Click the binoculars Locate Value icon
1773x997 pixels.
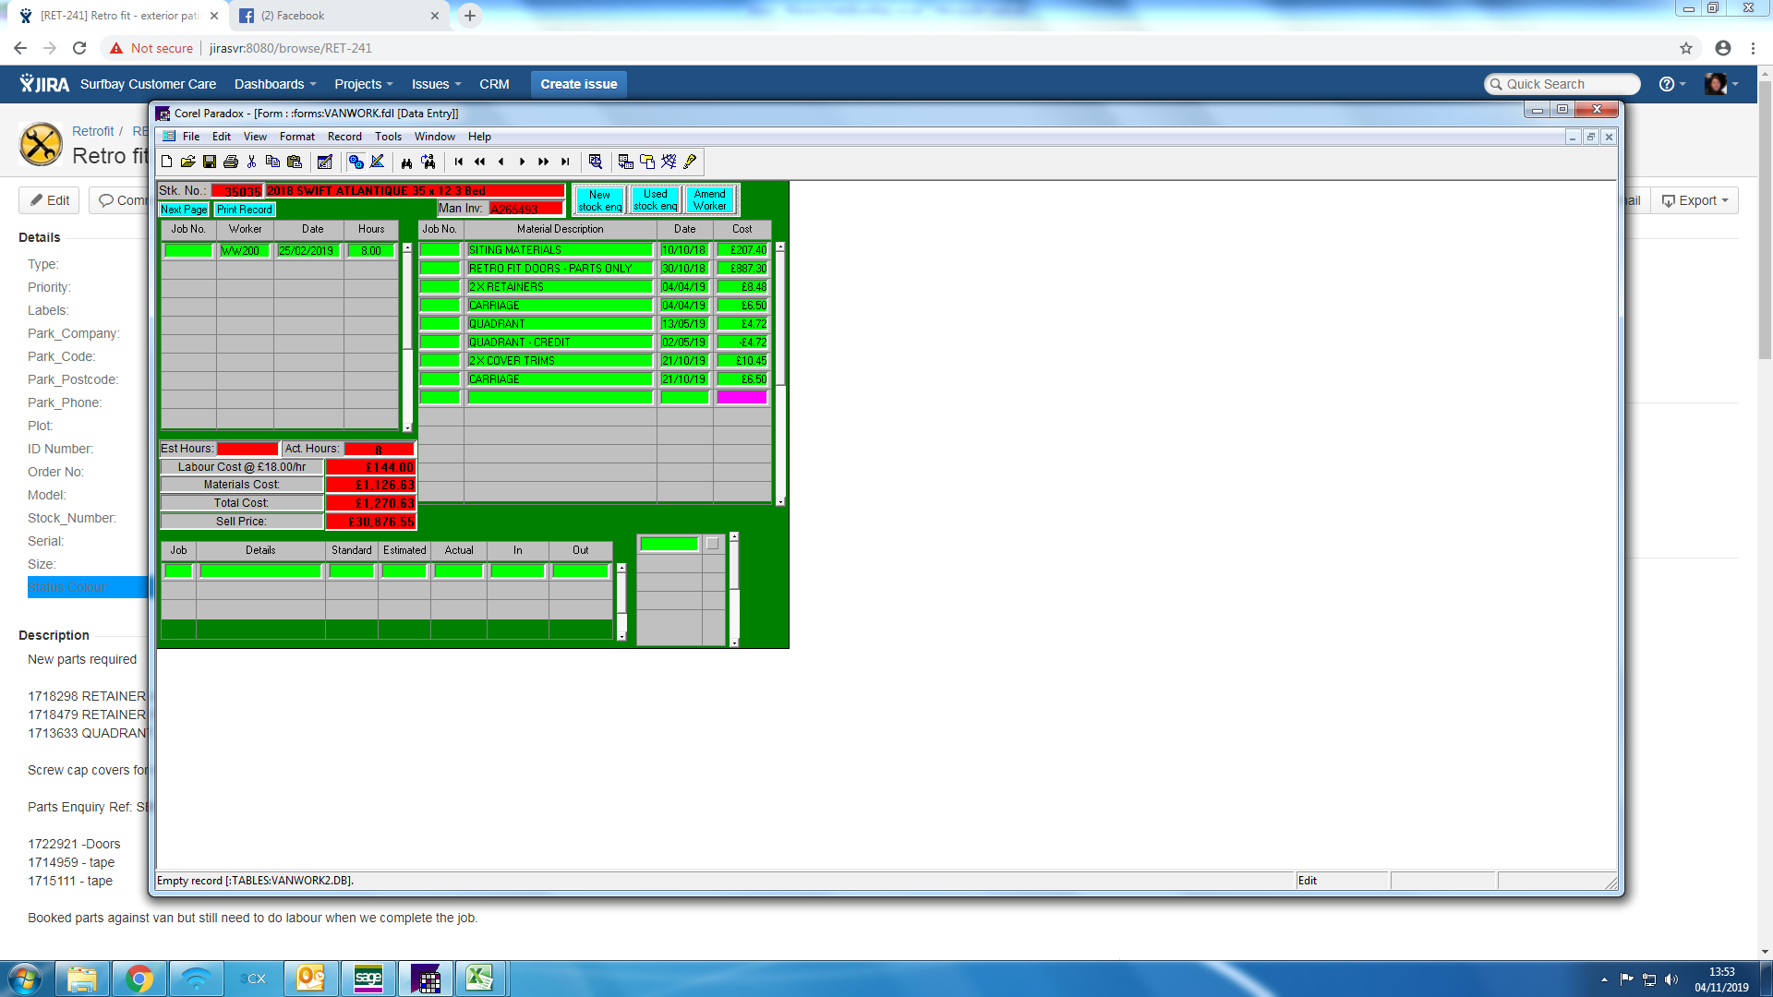[406, 162]
